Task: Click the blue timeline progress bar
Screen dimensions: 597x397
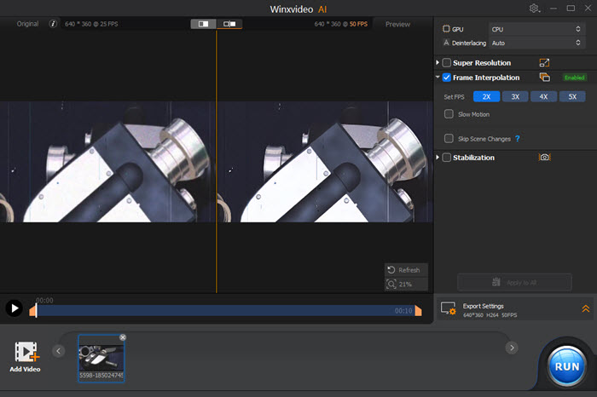Action: click(x=225, y=310)
